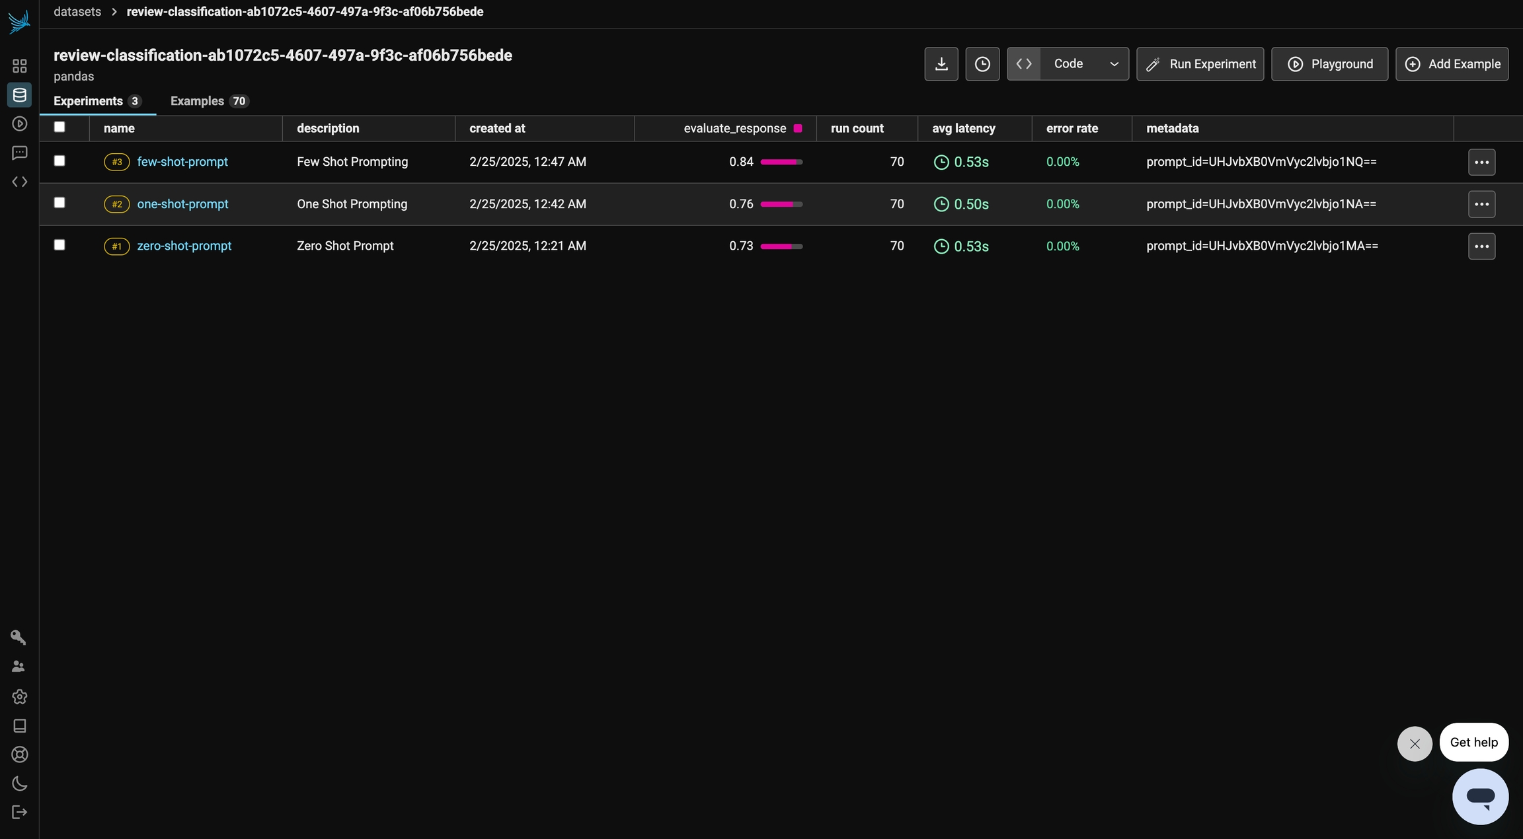Open the API keys key icon
Image resolution: width=1523 pixels, height=839 pixels.
coord(19,637)
